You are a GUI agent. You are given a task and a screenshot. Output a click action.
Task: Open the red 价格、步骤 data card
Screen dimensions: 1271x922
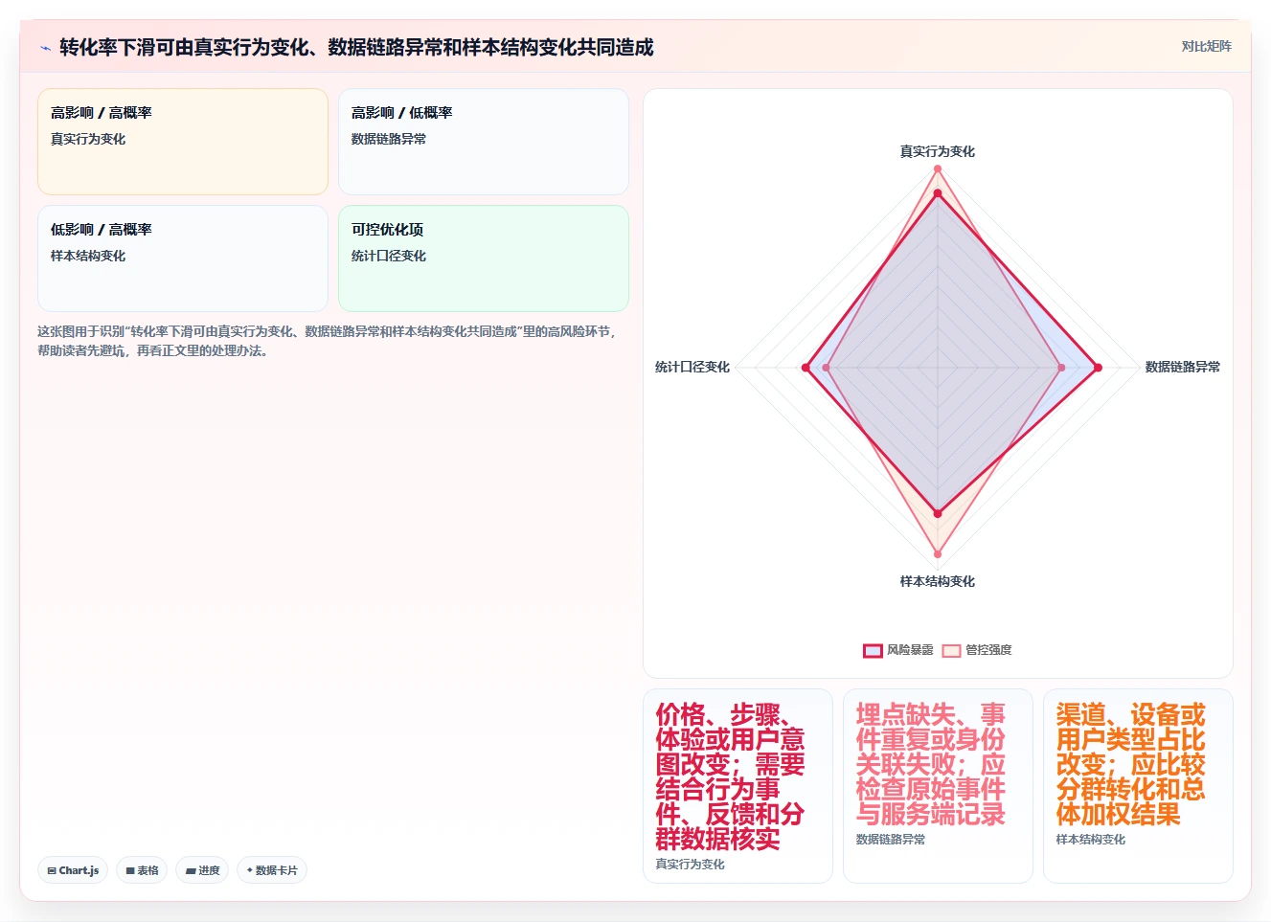click(x=738, y=786)
